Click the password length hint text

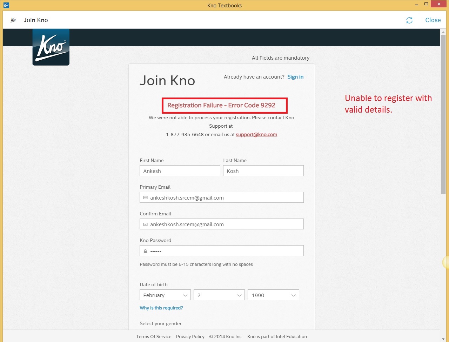(196, 264)
